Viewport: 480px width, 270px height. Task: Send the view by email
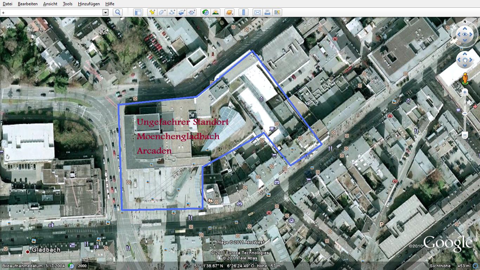tap(258, 12)
